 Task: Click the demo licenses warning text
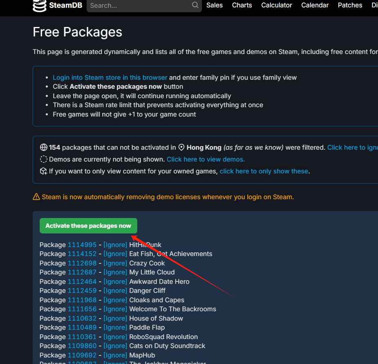168,197
